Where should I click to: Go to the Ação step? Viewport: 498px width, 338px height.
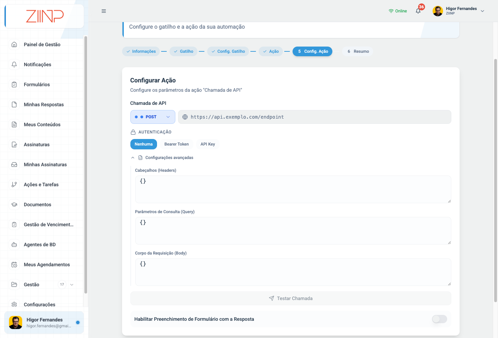pos(271,51)
